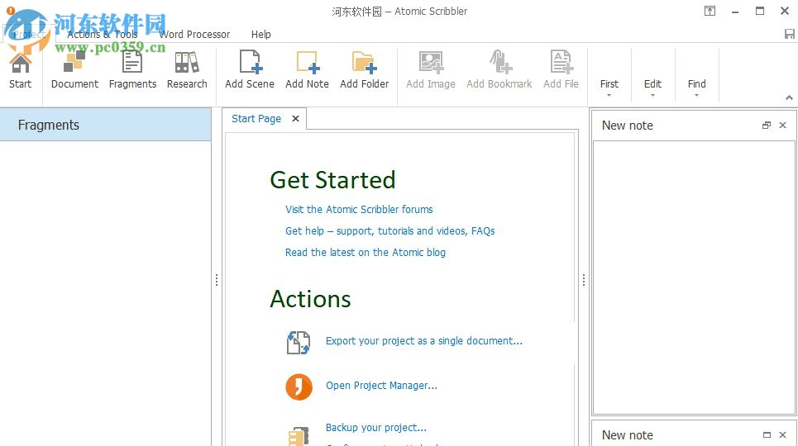Image resolution: width=798 pixels, height=446 pixels.
Task: Click the right panel splitter handle
Action: click(x=584, y=280)
